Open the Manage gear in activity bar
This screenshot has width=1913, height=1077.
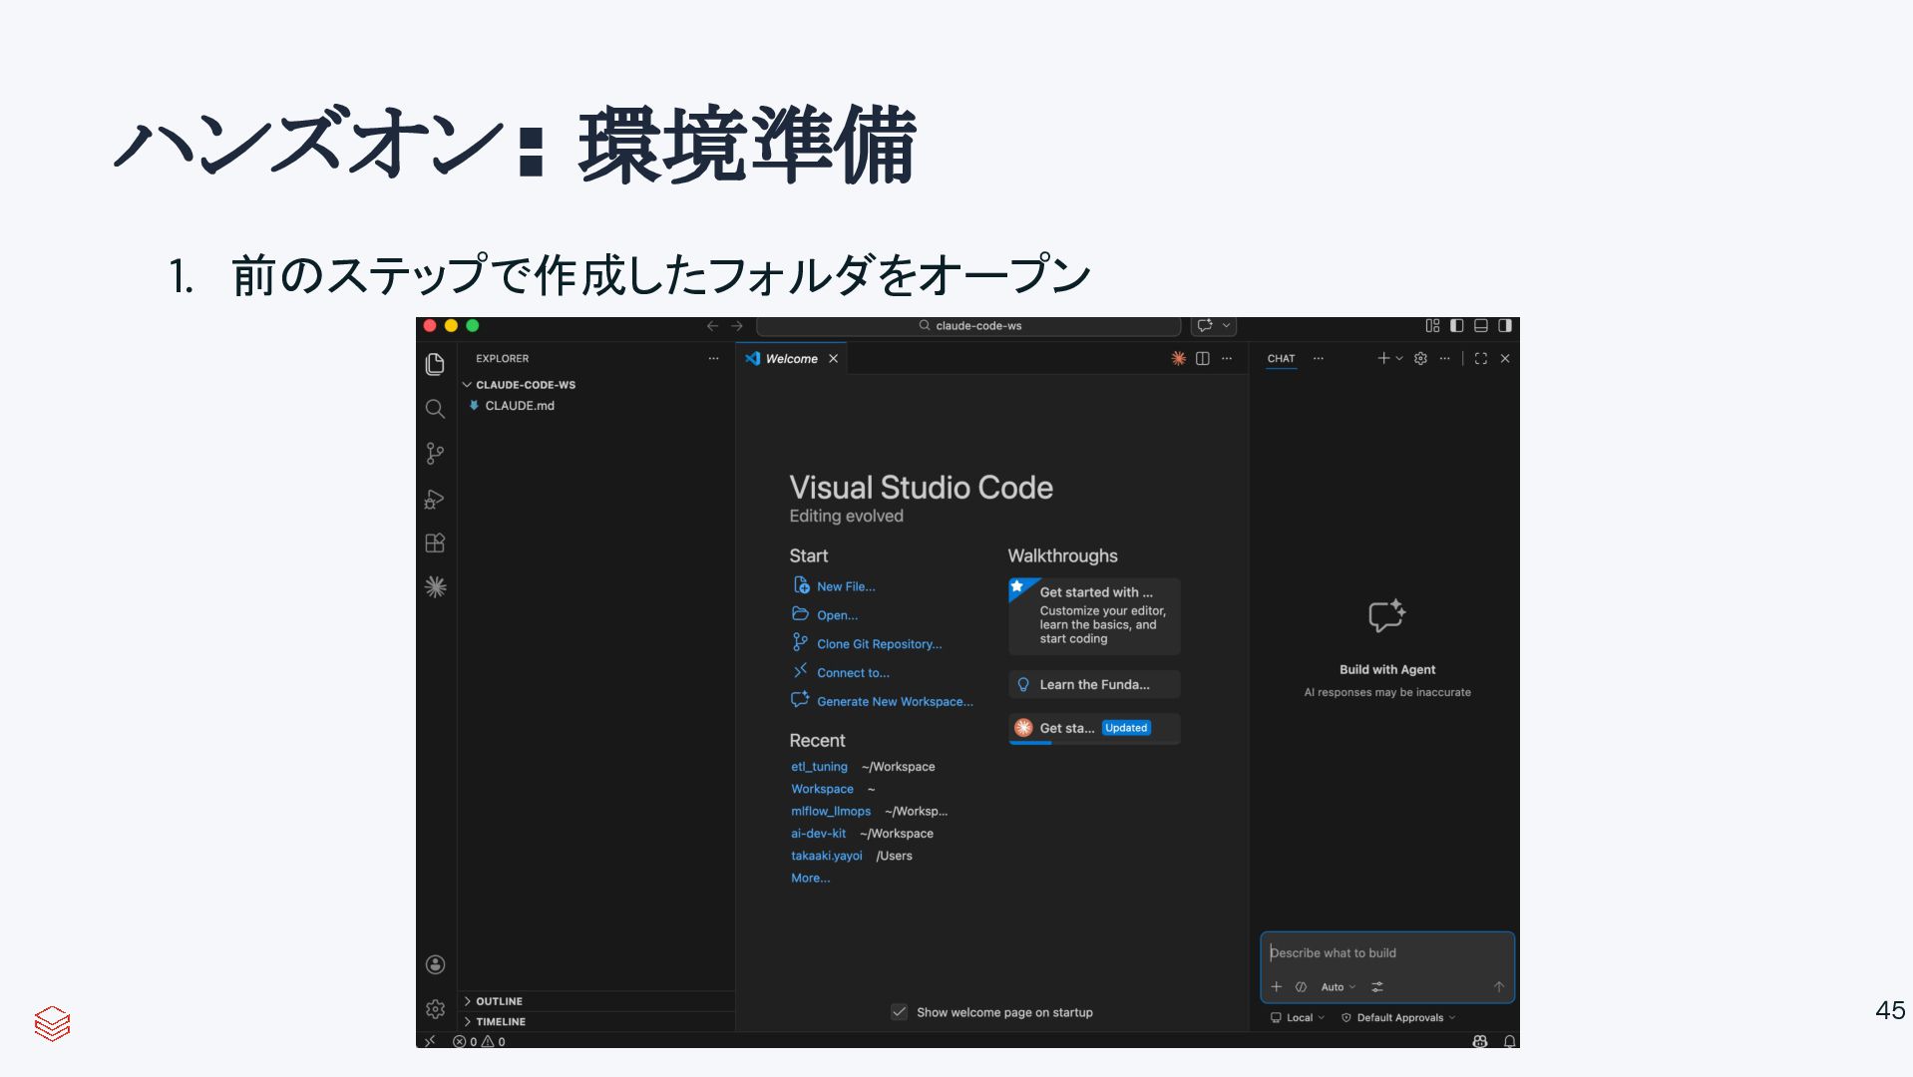tap(435, 1009)
